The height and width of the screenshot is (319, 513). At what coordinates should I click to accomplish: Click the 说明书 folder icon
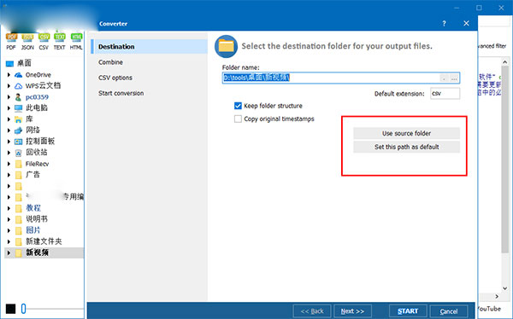[19, 219]
